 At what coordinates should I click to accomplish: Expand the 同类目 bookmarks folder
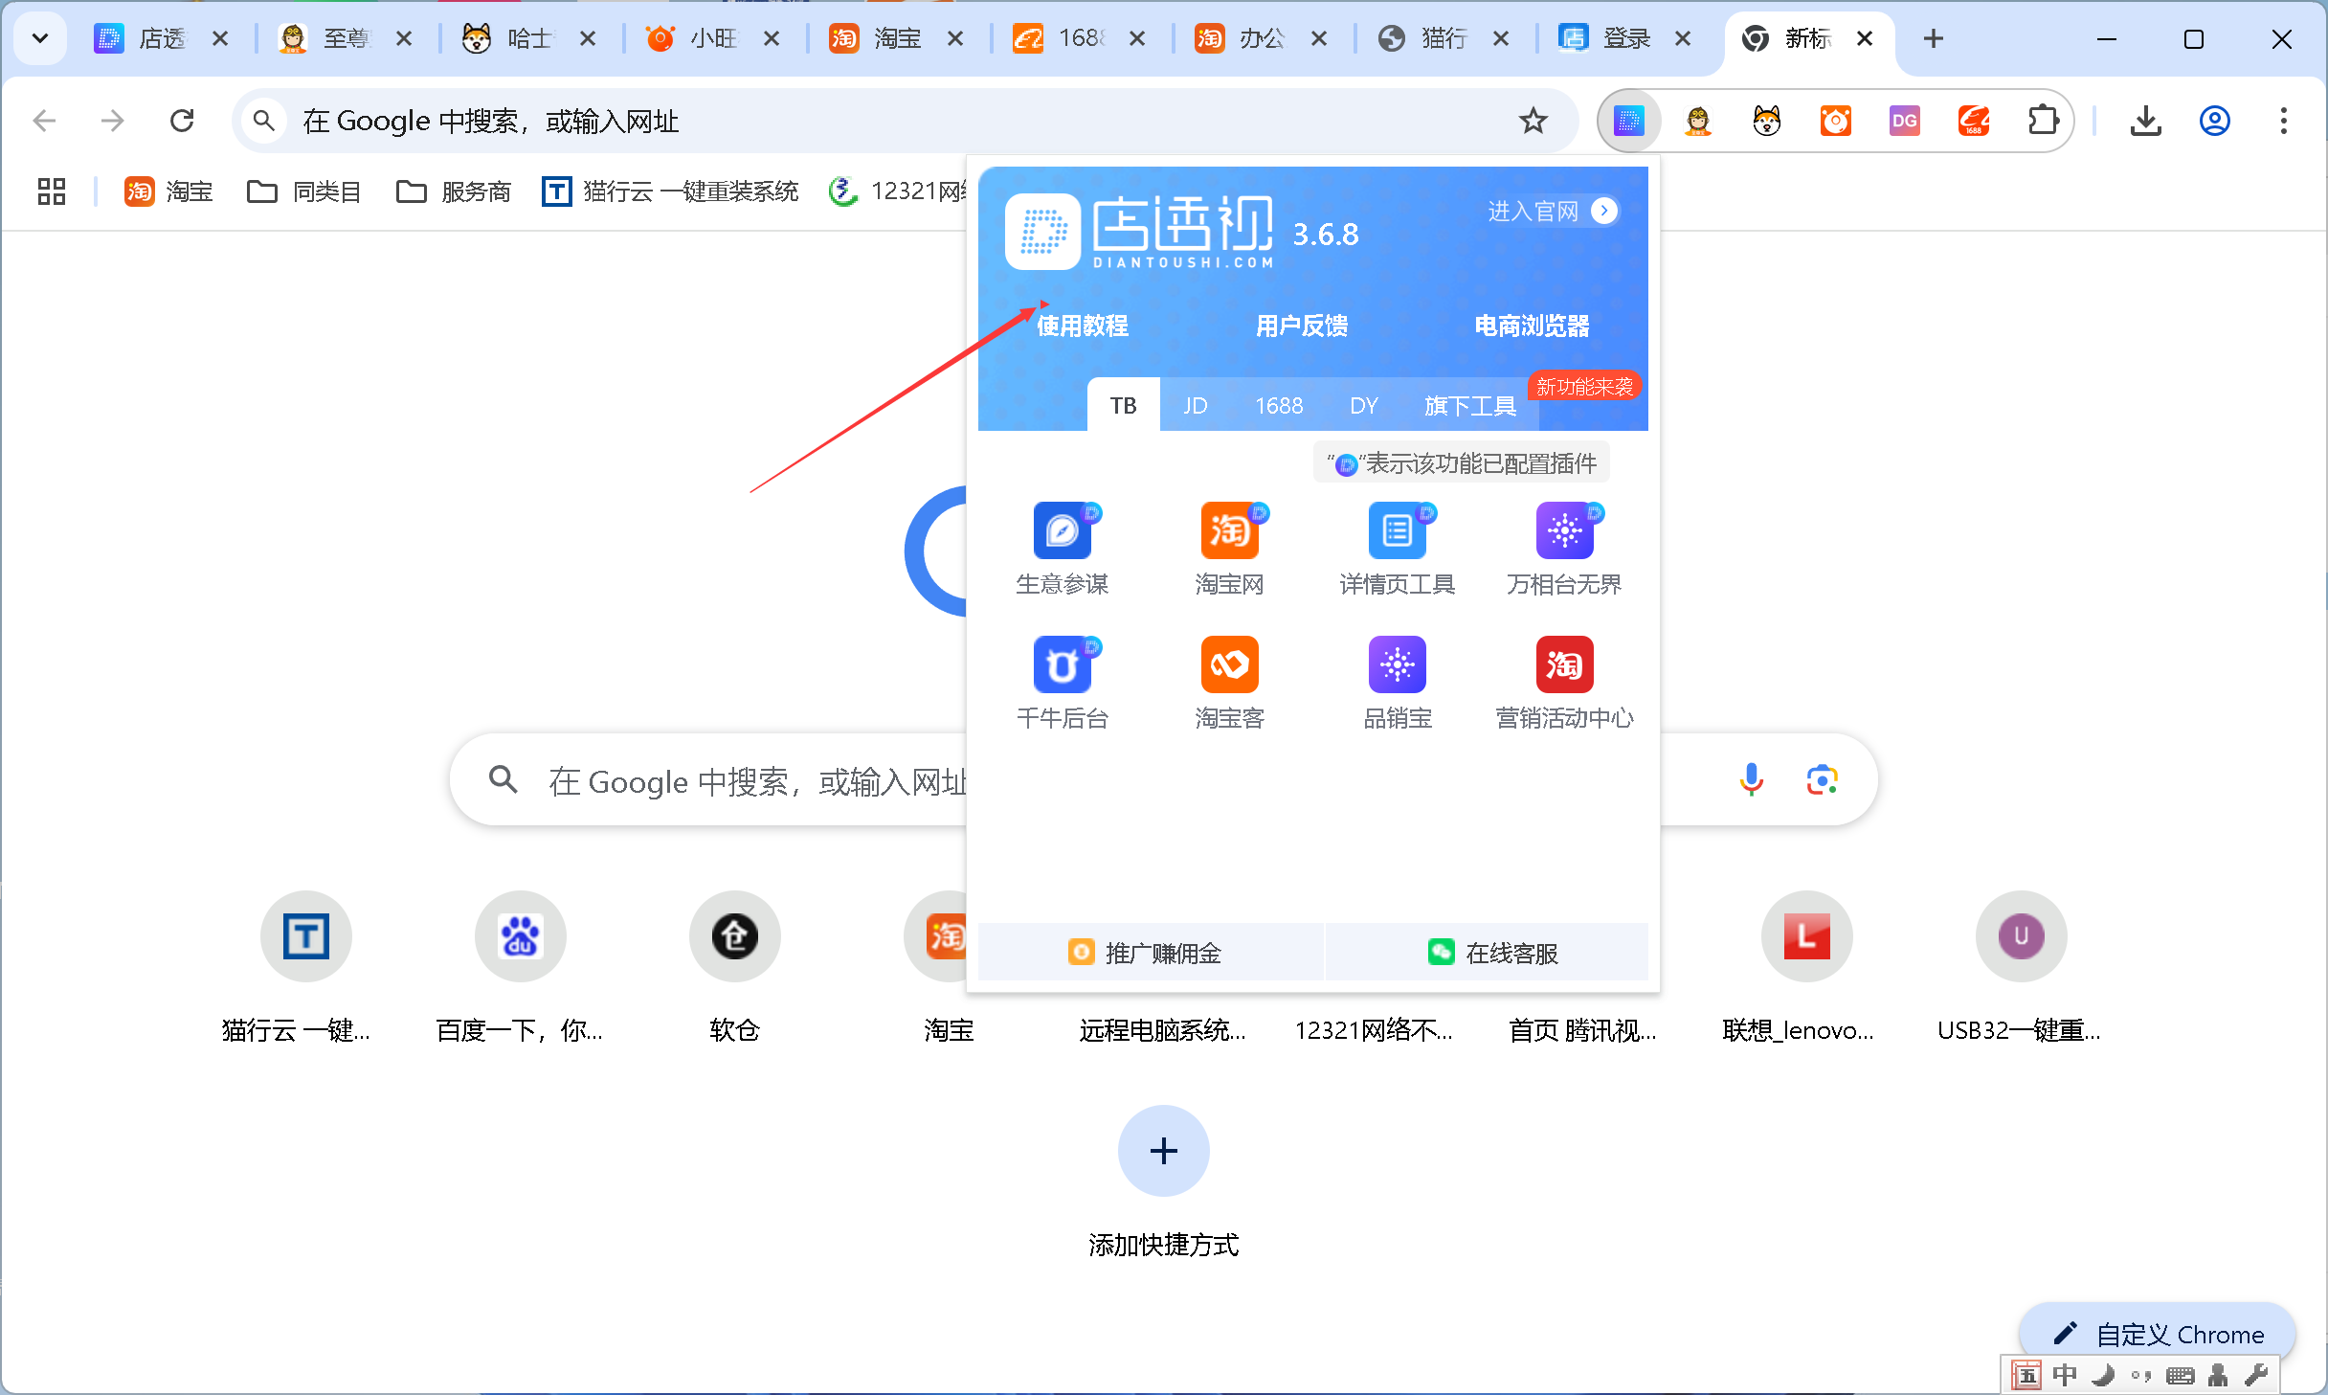click(304, 191)
